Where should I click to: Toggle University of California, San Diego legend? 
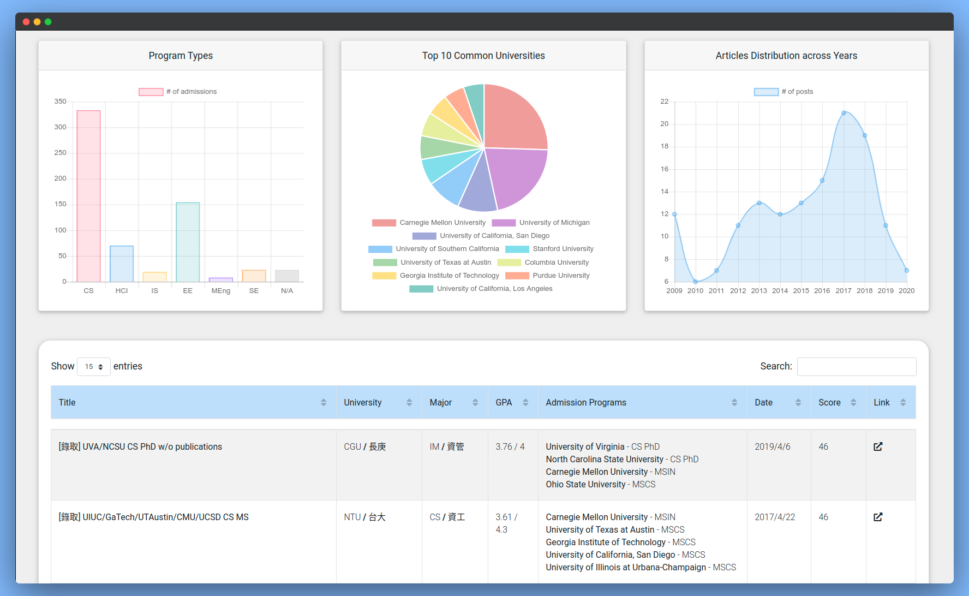click(x=481, y=236)
